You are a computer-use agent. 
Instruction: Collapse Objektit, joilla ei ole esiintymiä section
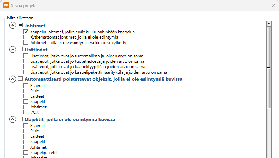tap(12, 119)
